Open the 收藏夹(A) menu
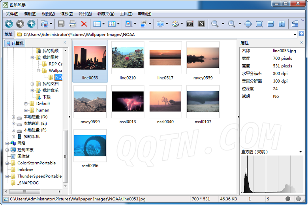308x205 pixels. pos(106,13)
